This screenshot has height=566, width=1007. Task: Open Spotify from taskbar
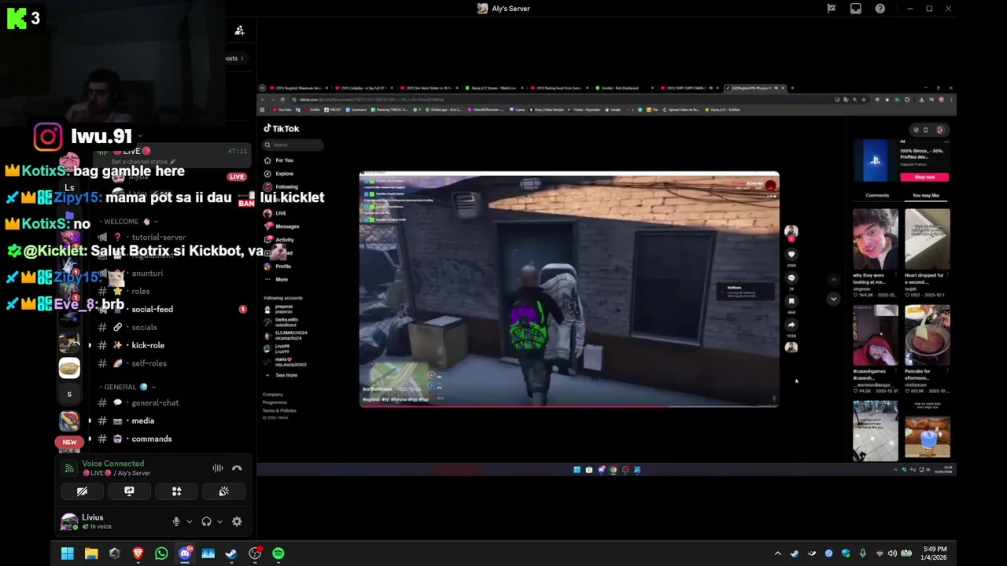[x=278, y=553]
